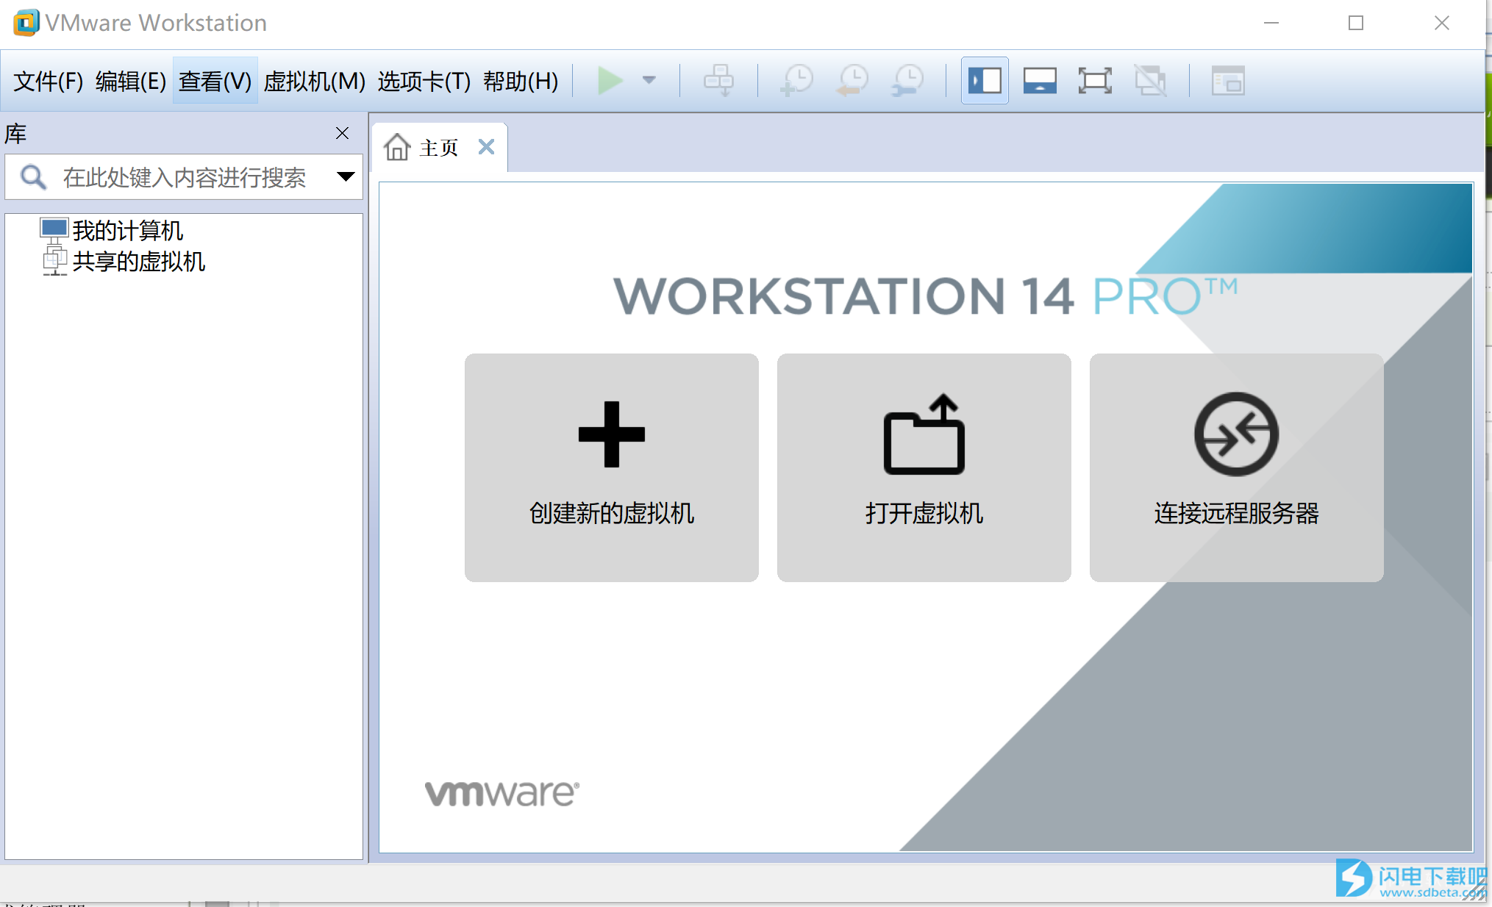Open the 选项卡(T) menu
The image size is (1492, 907).
click(x=424, y=81)
